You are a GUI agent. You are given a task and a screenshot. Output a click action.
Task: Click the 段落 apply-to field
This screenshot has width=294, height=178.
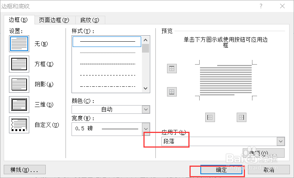tap(219, 141)
